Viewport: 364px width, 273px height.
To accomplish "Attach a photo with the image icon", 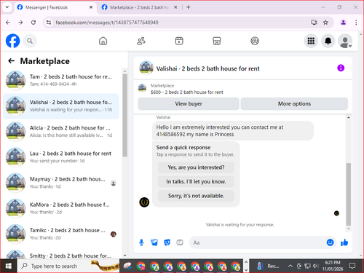I will pos(154,242).
